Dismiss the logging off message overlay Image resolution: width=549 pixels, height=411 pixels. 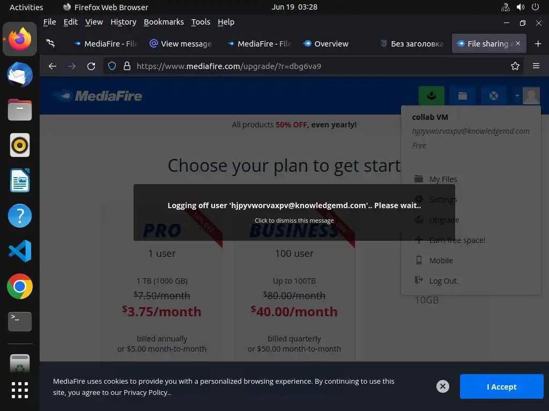(x=294, y=212)
